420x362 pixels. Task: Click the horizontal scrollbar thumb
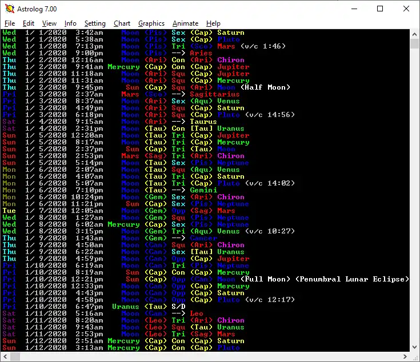tap(15, 357)
